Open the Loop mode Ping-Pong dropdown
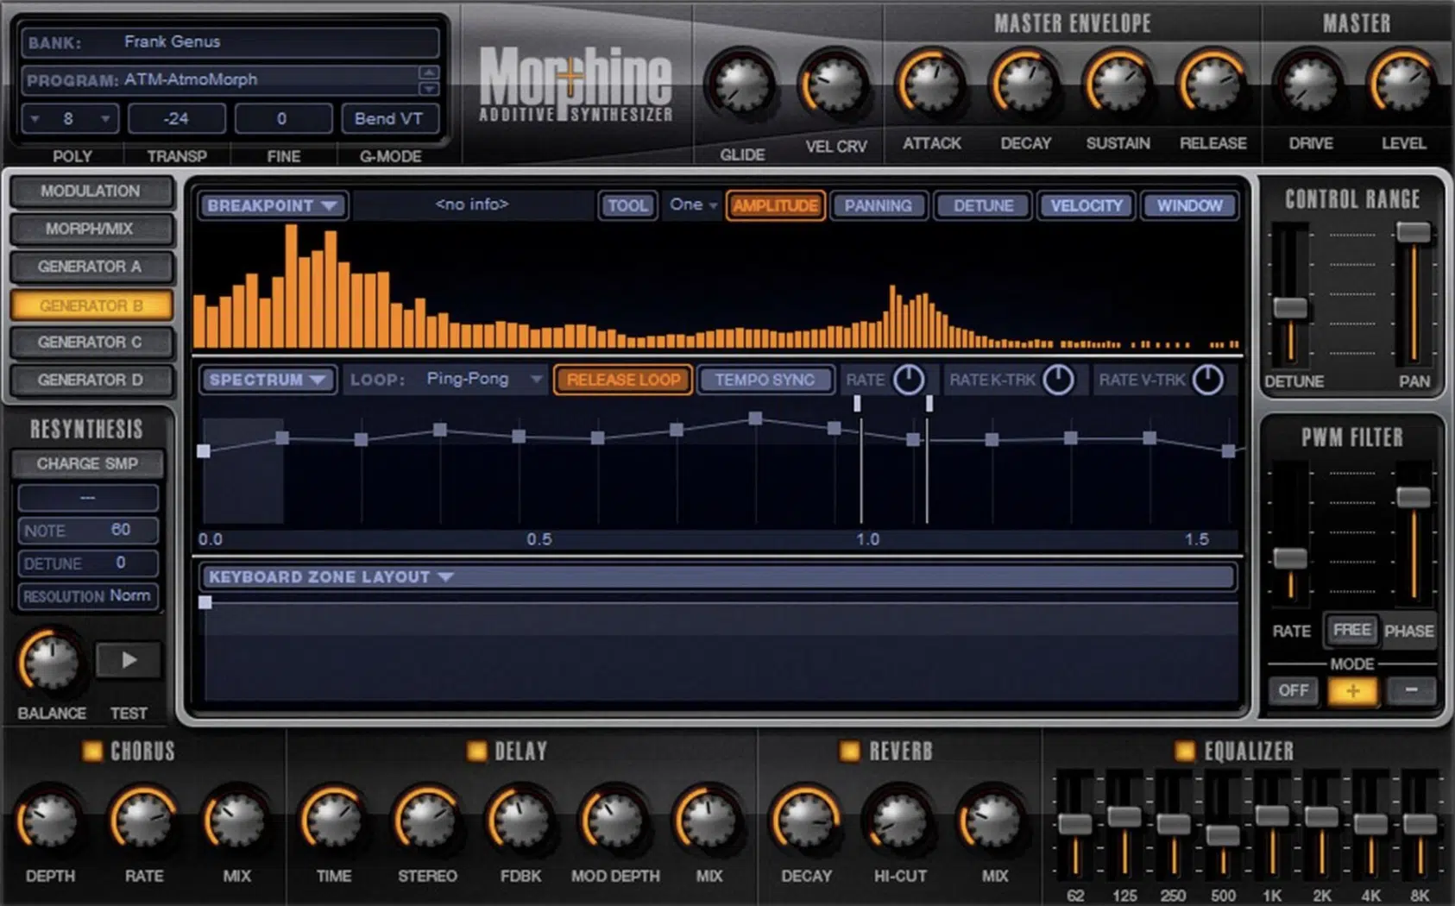 click(x=484, y=379)
